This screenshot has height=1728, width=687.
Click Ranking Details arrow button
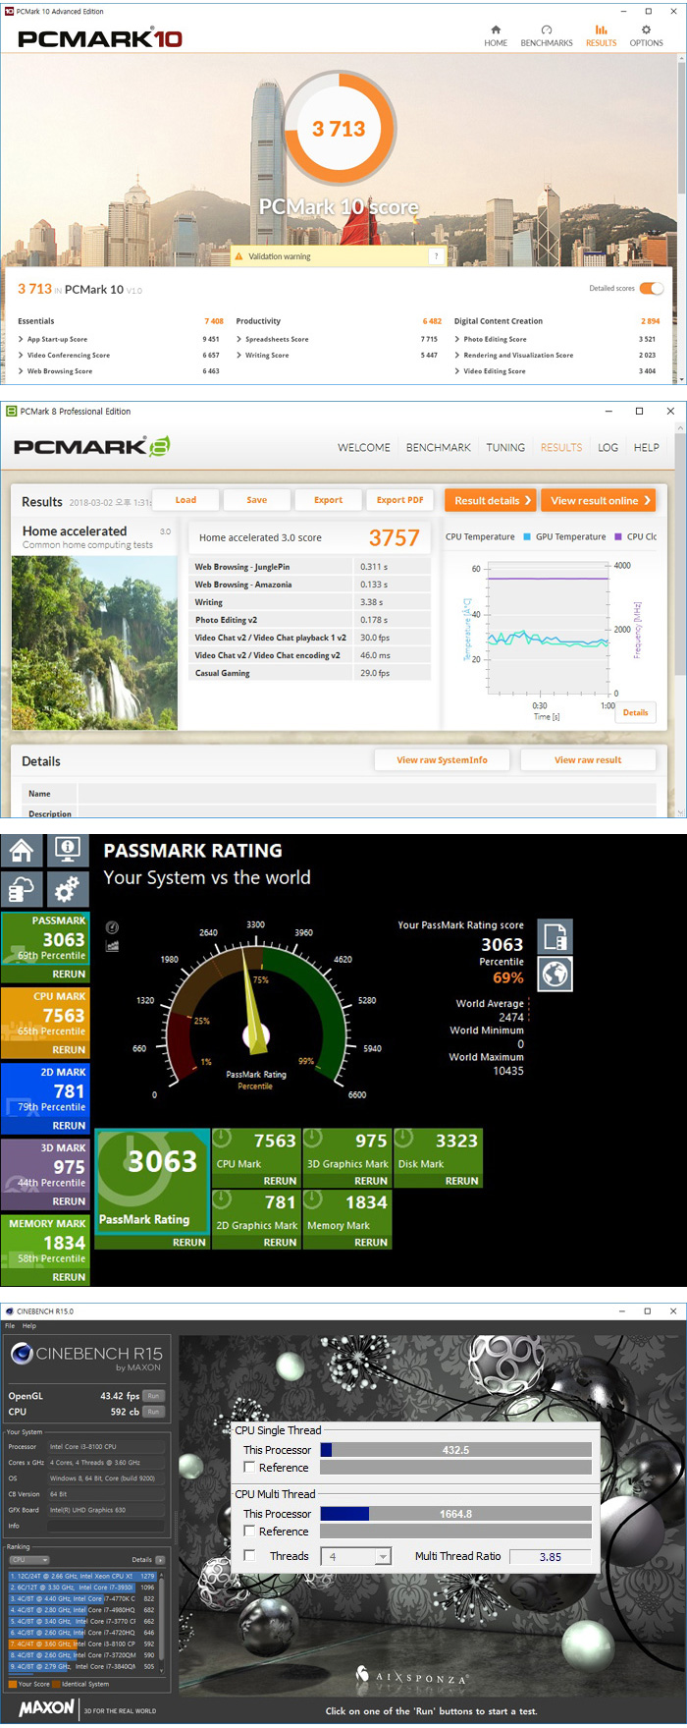(x=160, y=1560)
